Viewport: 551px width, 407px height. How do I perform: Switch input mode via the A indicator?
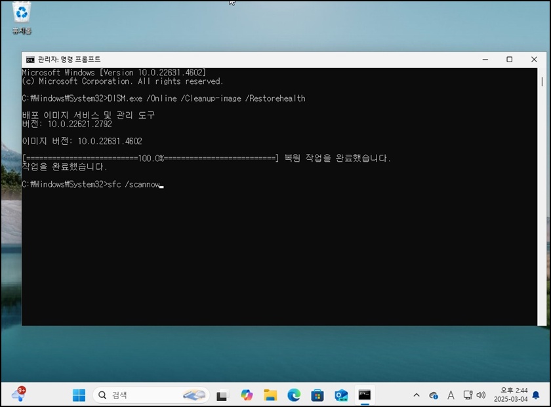[x=451, y=395]
